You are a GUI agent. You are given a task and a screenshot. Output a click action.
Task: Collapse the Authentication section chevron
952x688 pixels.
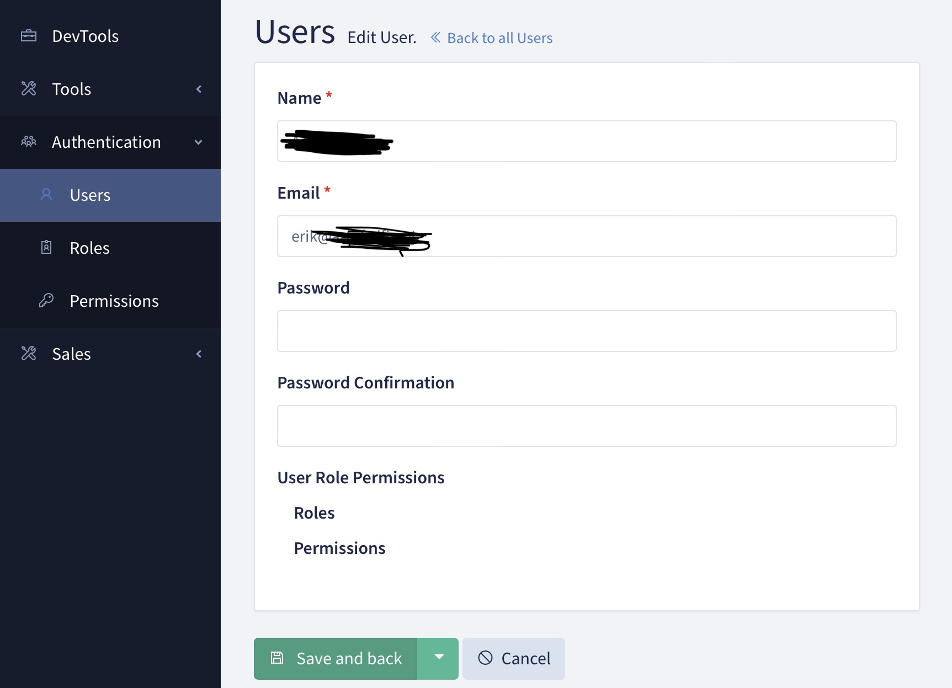(x=198, y=142)
